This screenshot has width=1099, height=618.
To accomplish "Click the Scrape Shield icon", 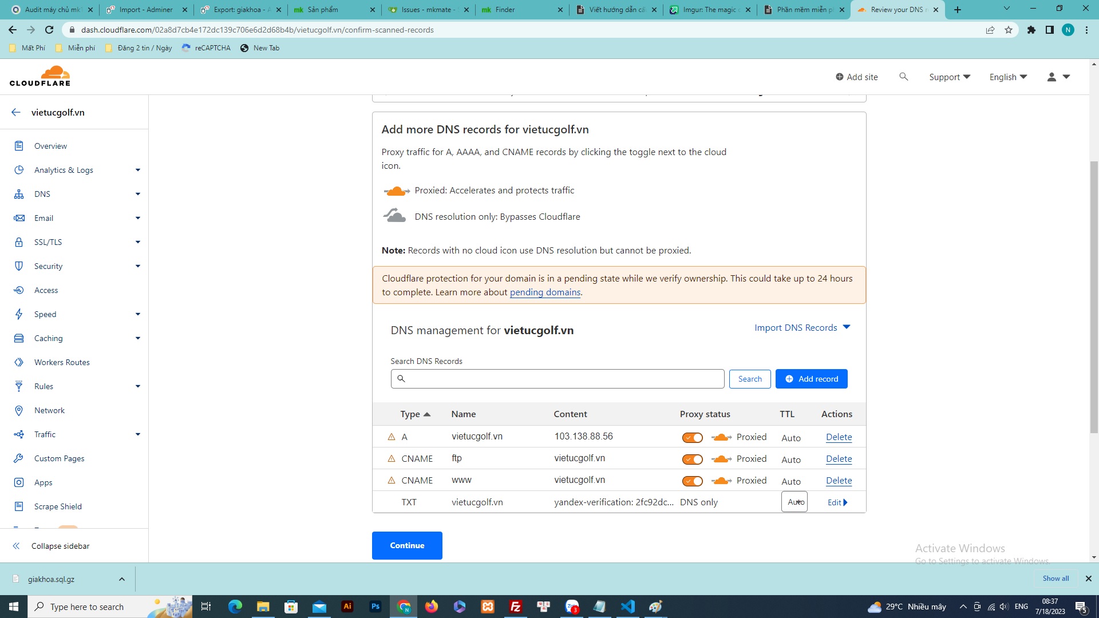I will click(x=19, y=506).
